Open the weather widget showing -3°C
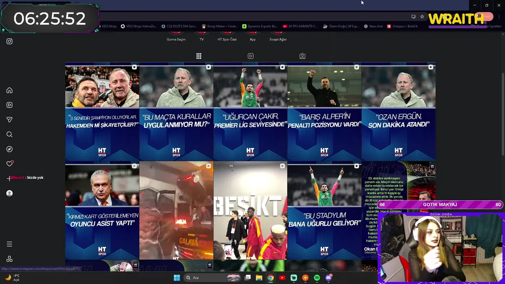505x284 pixels. 12,278
